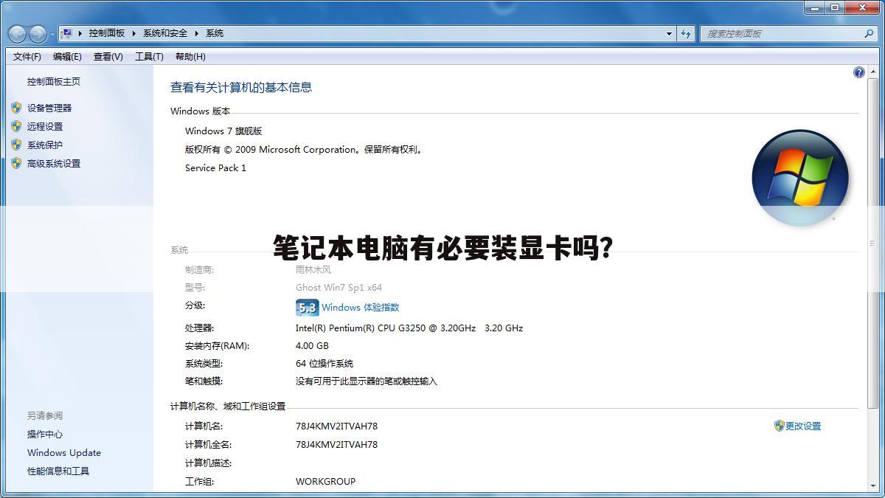Click the refresh button beside address bar
885x498 pixels.
(x=687, y=33)
